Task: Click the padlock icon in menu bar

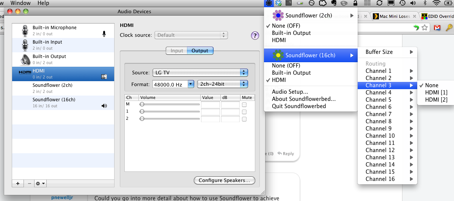Action: [355, 3]
